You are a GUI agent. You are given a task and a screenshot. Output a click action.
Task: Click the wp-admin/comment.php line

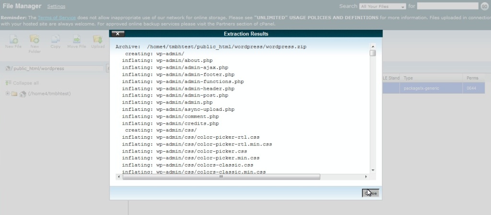click(x=170, y=117)
